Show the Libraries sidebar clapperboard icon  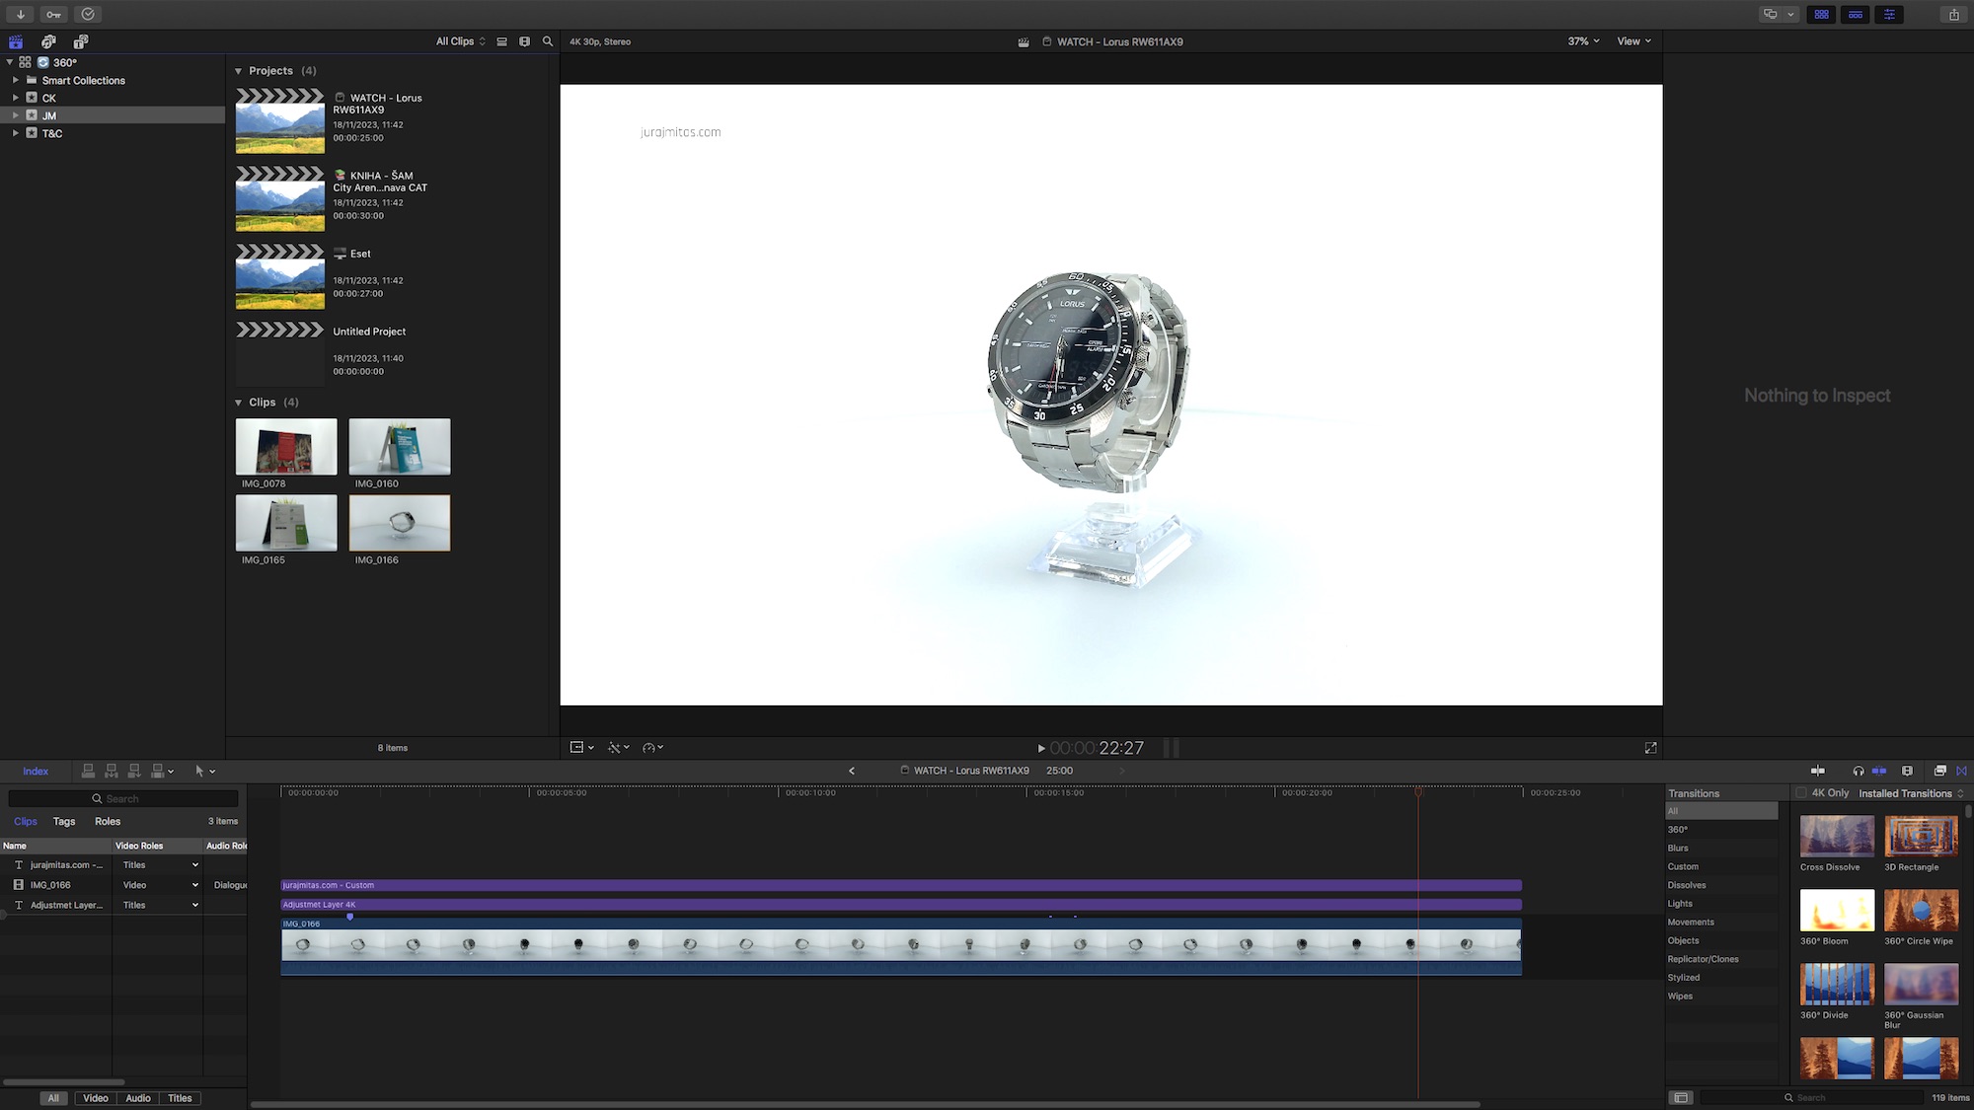tap(16, 41)
